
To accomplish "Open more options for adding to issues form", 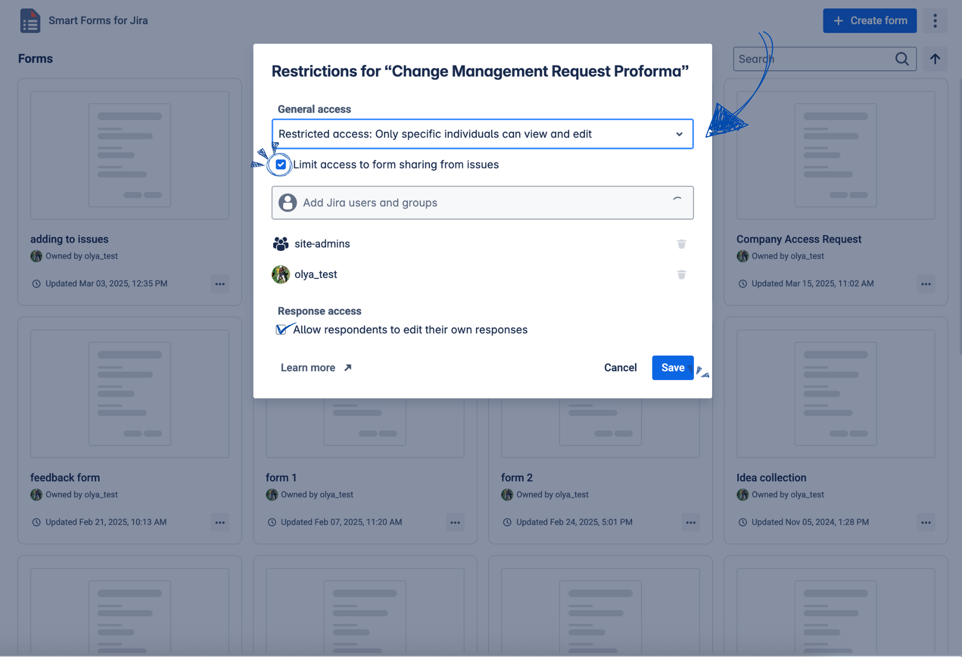I will pos(220,284).
